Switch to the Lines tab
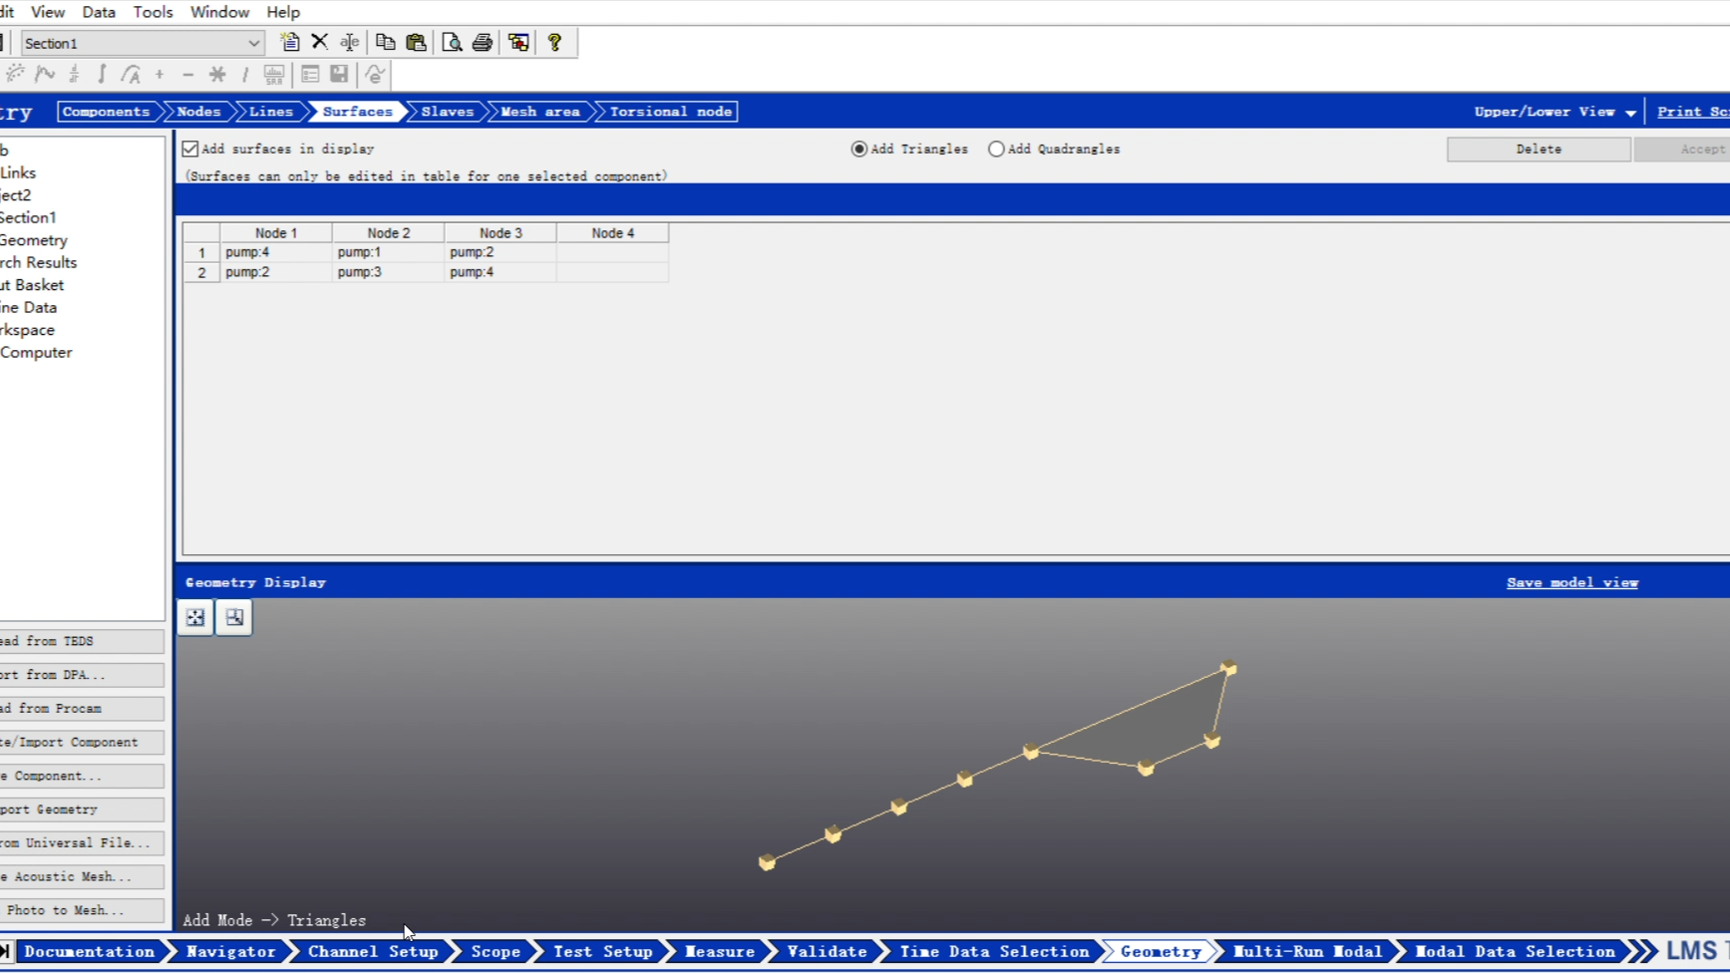This screenshot has width=1730, height=973. pyautogui.click(x=271, y=112)
